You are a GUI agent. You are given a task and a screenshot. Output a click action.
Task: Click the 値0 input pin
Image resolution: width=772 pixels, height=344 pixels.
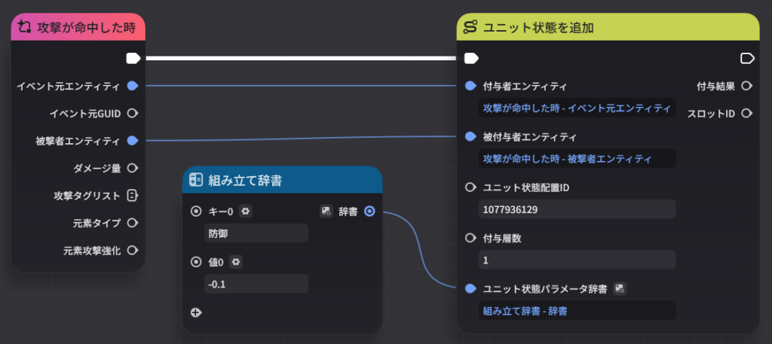pyautogui.click(x=196, y=263)
